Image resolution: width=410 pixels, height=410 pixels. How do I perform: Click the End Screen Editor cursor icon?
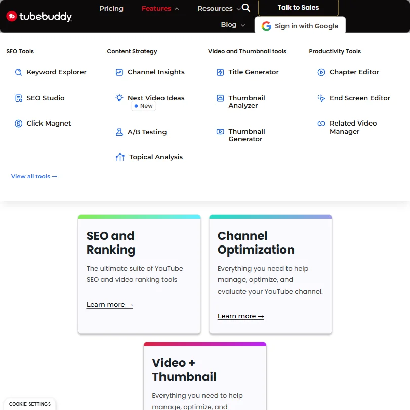(321, 98)
